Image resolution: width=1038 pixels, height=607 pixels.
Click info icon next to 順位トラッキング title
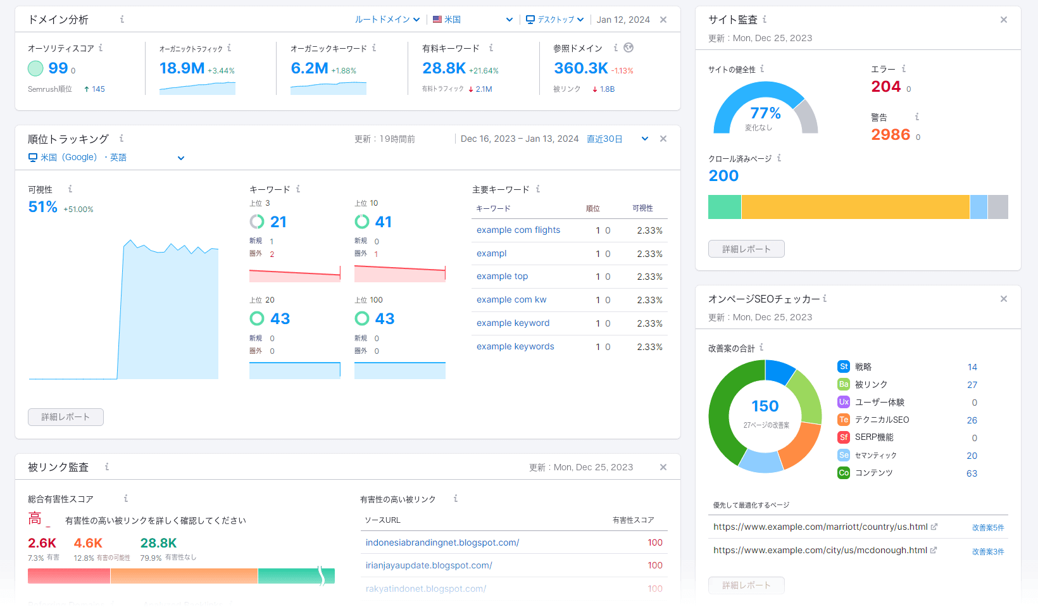(x=122, y=139)
